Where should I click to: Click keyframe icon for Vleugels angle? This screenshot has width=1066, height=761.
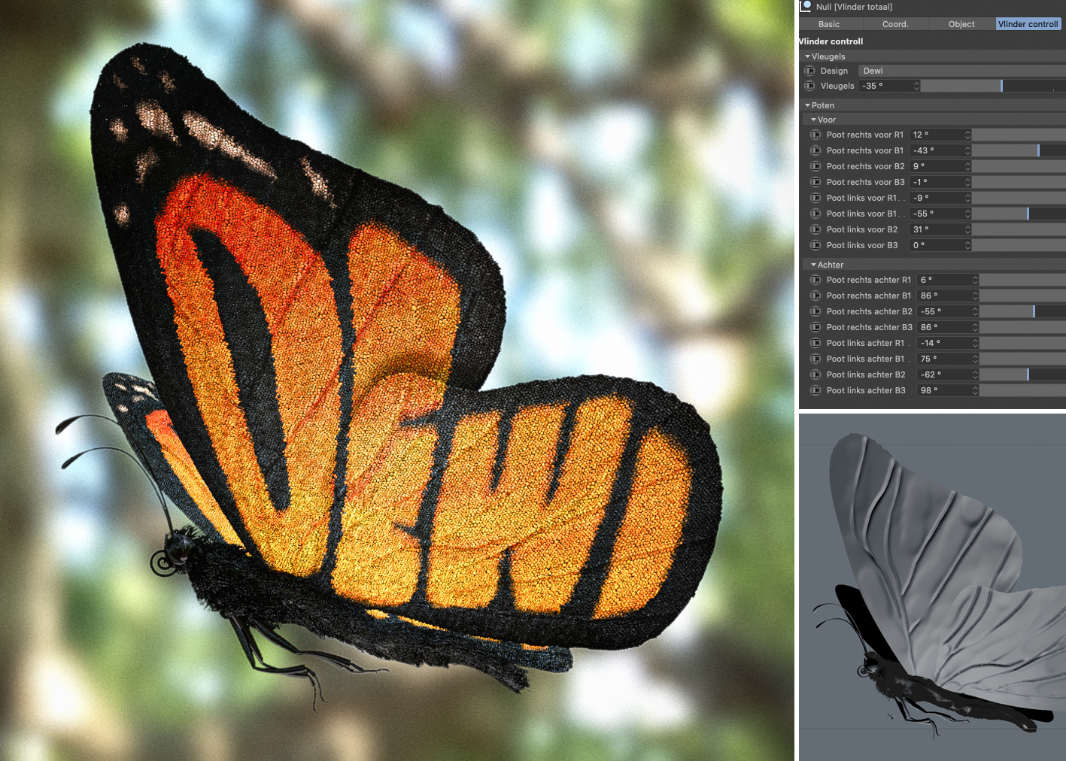tap(809, 86)
